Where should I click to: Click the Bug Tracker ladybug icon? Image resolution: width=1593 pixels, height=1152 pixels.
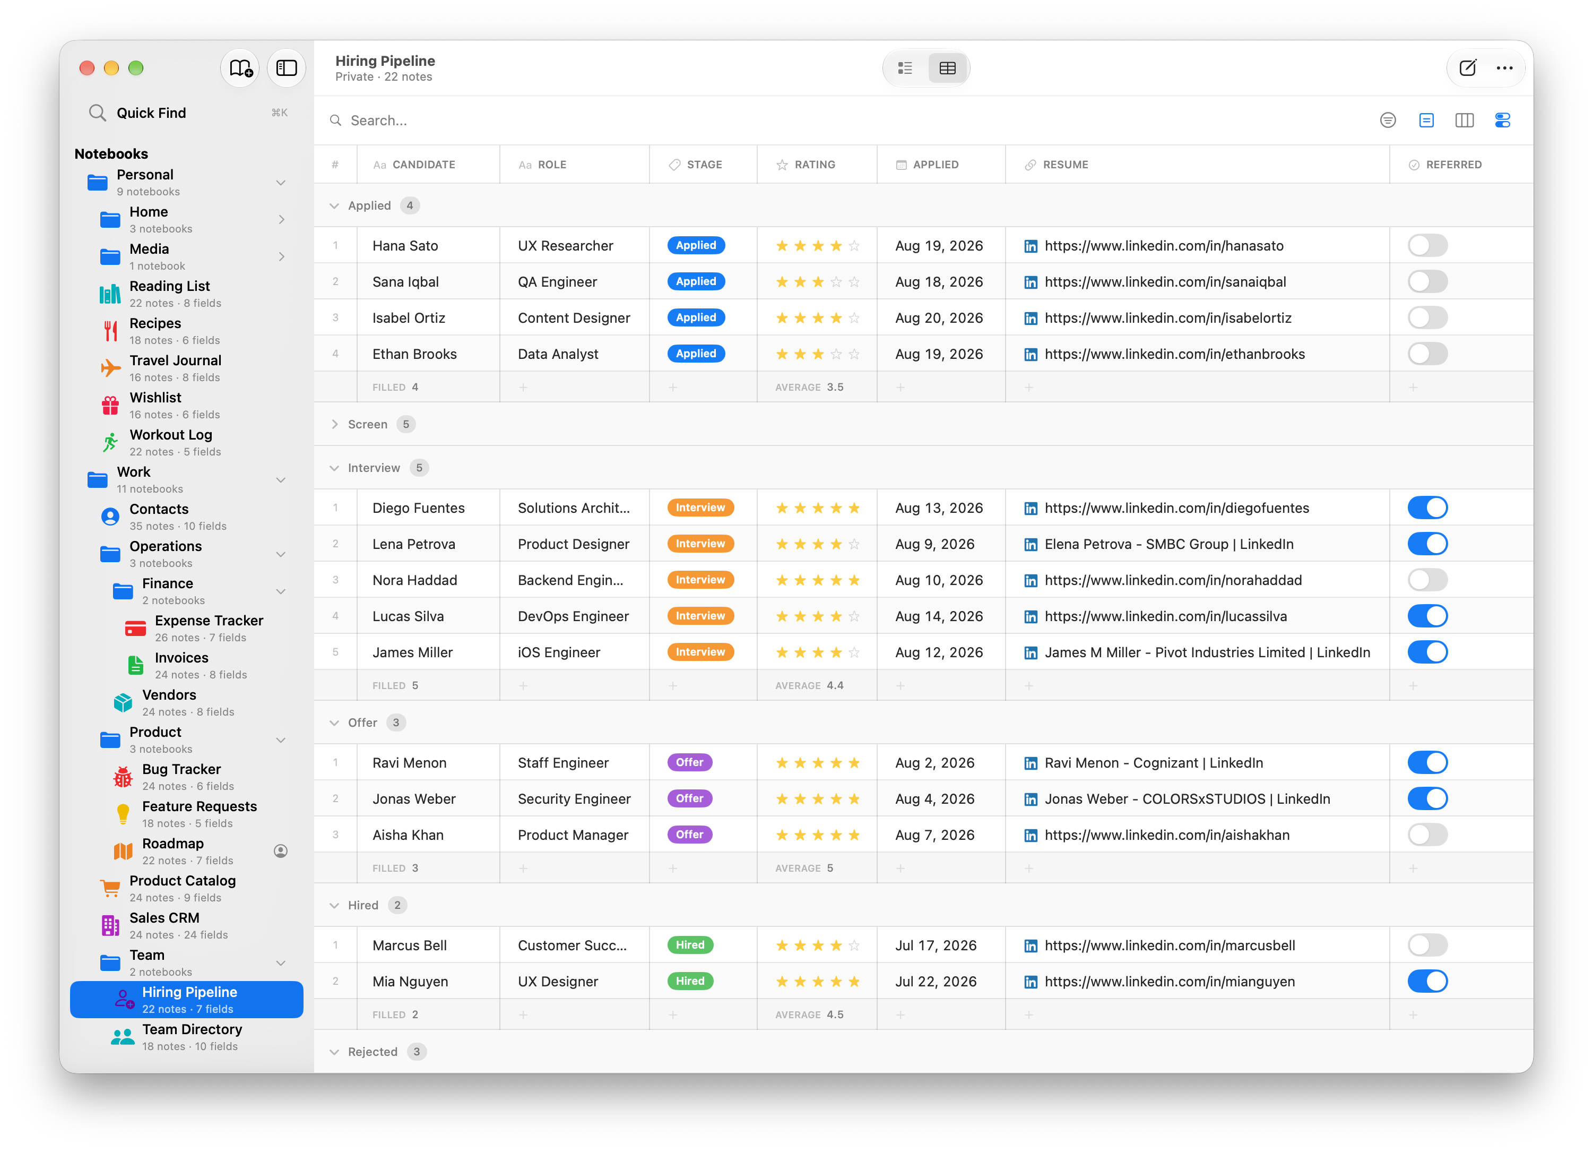[x=123, y=777]
